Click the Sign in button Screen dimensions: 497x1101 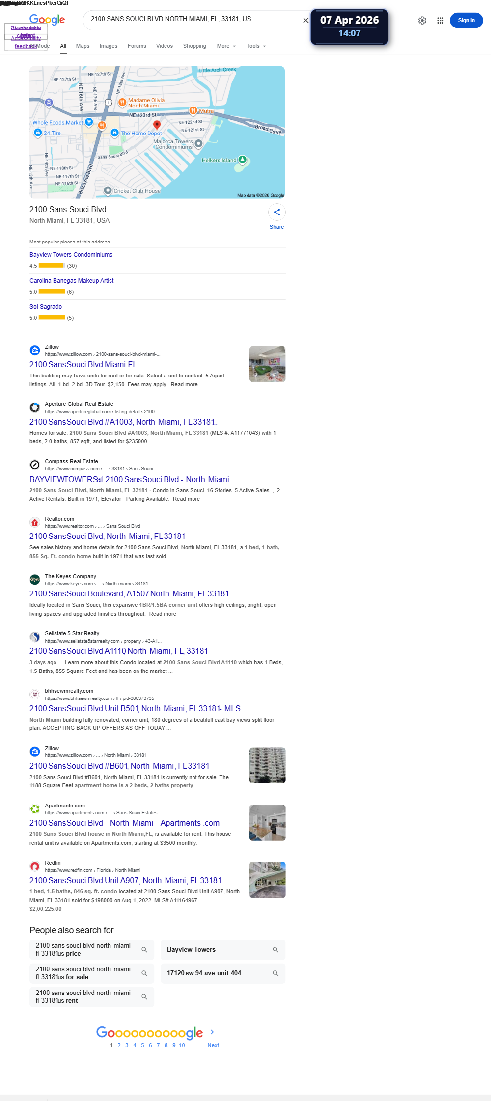(x=466, y=20)
